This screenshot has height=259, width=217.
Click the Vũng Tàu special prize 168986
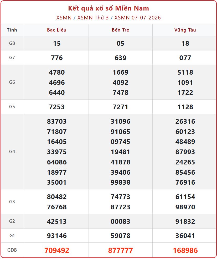[185, 250]
